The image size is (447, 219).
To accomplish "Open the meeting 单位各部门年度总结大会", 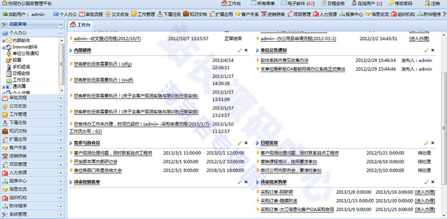I will pos(98,171).
